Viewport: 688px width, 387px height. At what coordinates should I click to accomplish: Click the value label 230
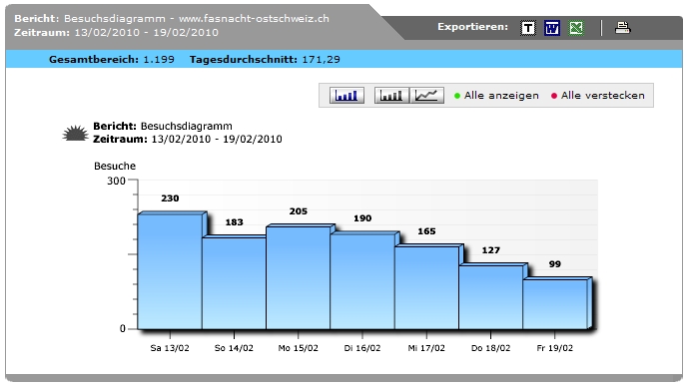(170, 198)
